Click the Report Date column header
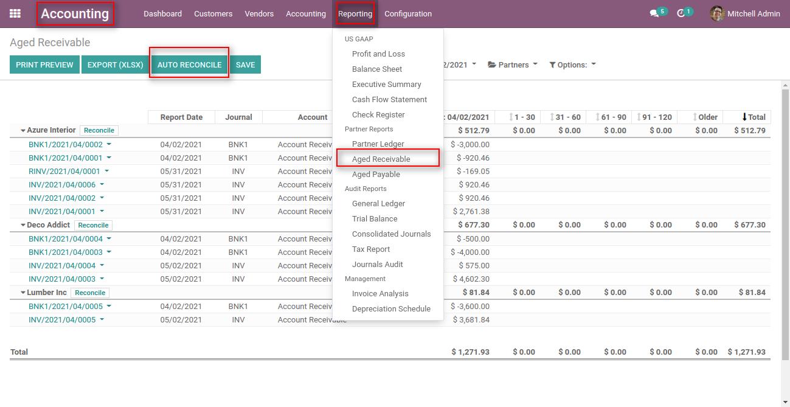This screenshot has height=407, width=790. (181, 117)
